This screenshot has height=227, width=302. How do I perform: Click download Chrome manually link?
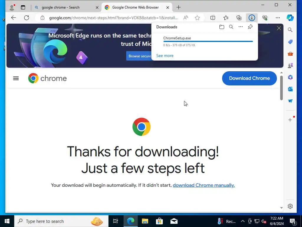point(203,185)
